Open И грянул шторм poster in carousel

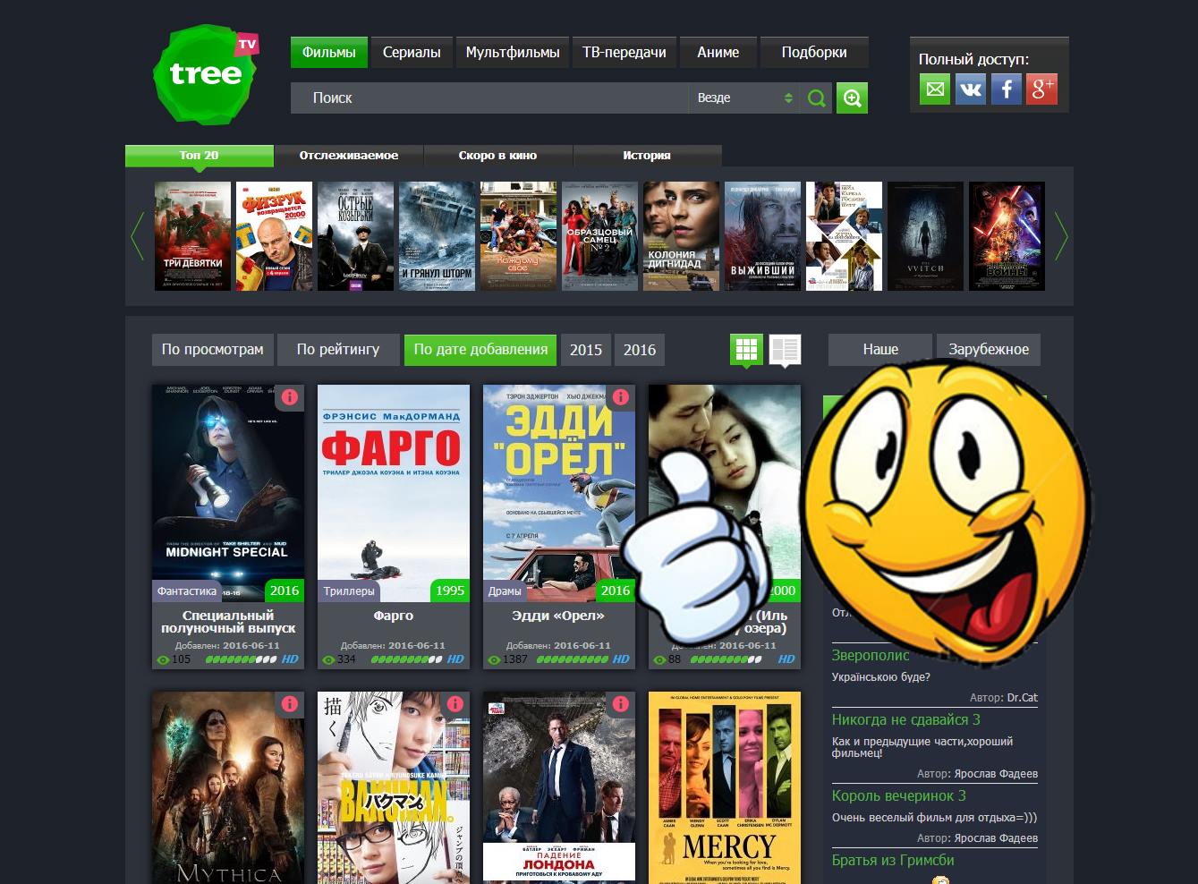[437, 236]
